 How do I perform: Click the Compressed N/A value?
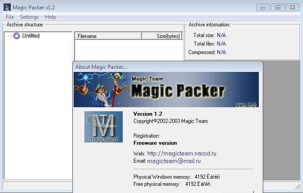click(221, 52)
